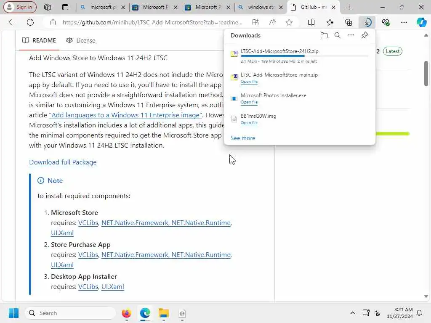
Task: Click the scrollbar down arrow
Action: (426, 297)
